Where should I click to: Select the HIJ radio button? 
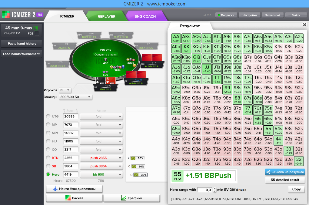pyautogui.click(x=48, y=141)
